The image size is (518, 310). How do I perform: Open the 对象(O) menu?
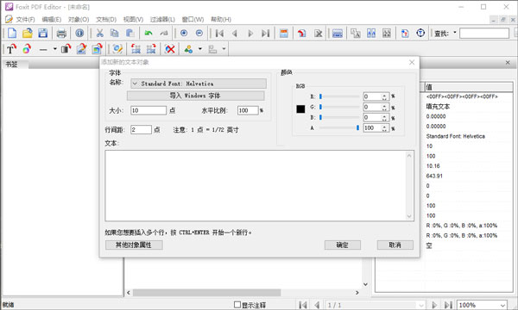[x=79, y=20]
